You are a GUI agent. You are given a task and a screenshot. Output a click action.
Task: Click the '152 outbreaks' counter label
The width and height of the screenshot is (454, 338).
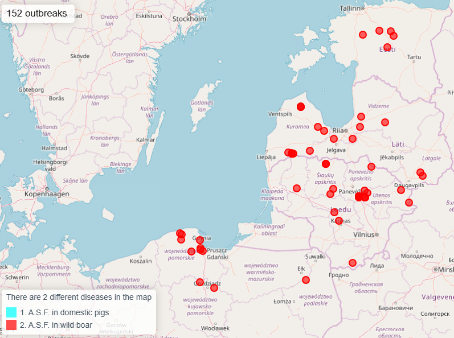pos(37,13)
